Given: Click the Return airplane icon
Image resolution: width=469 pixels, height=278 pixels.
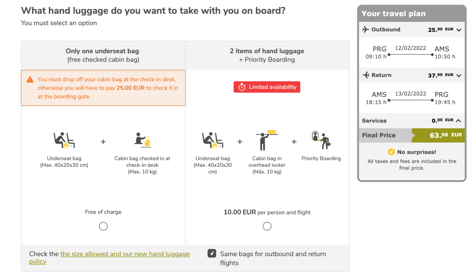Looking at the screenshot, I should pyautogui.click(x=366, y=75).
